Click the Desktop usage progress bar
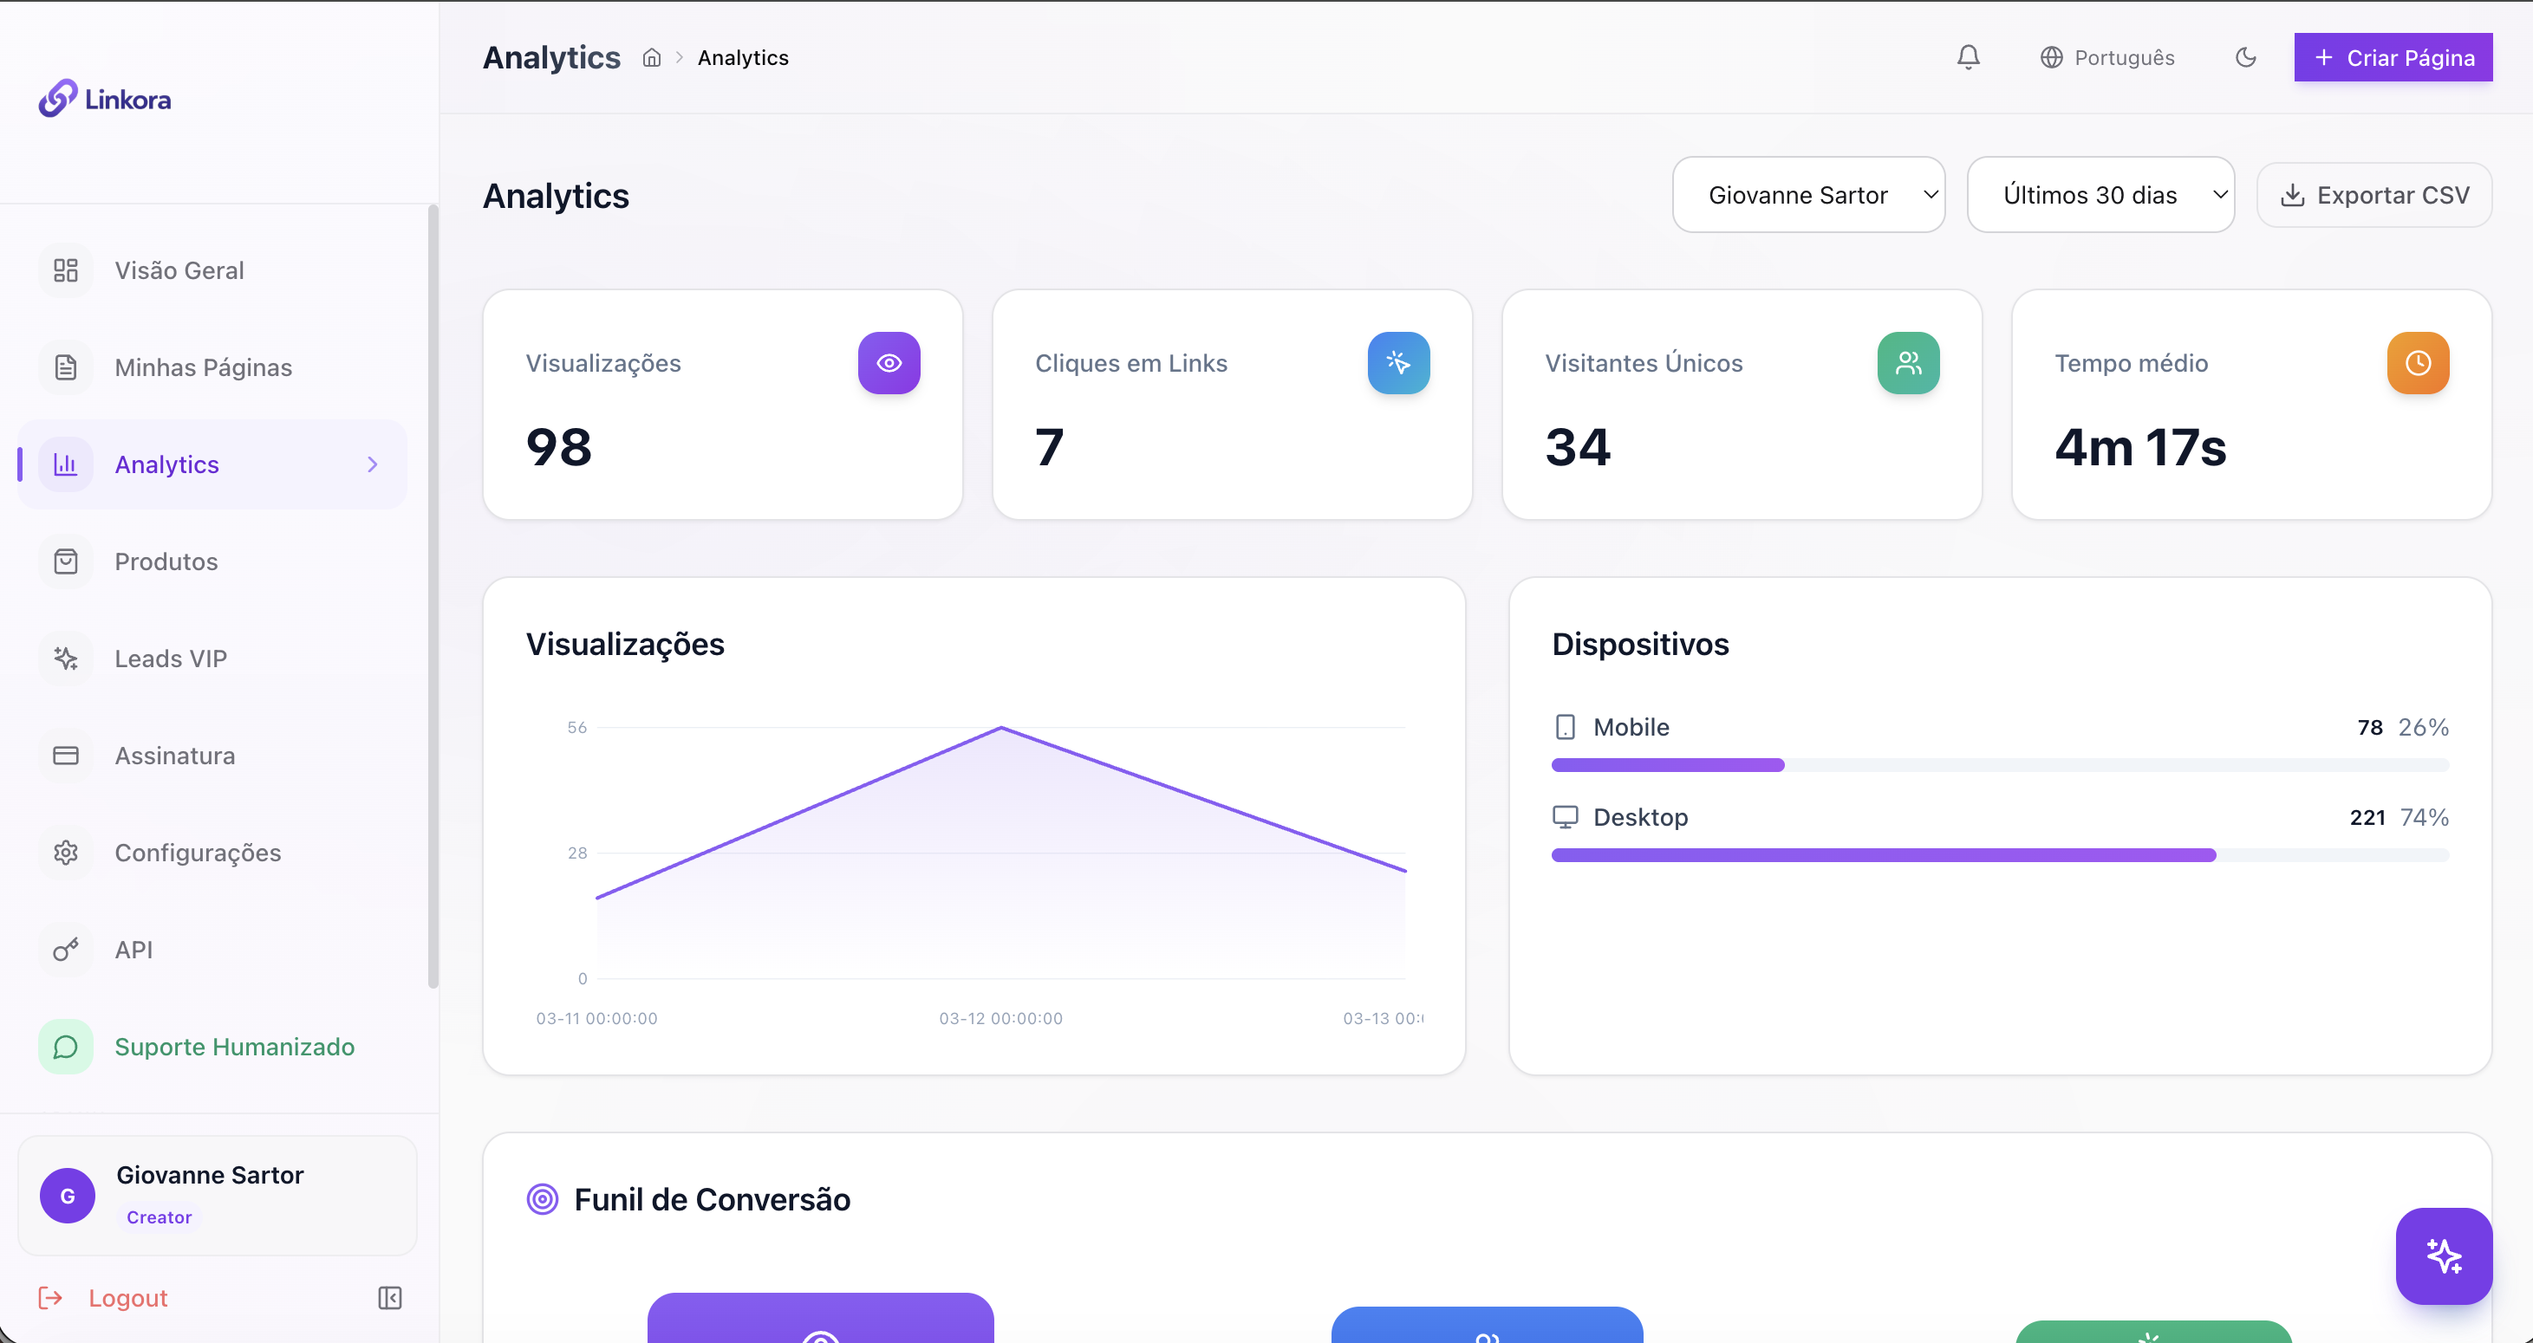 [x=2000, y=855]
